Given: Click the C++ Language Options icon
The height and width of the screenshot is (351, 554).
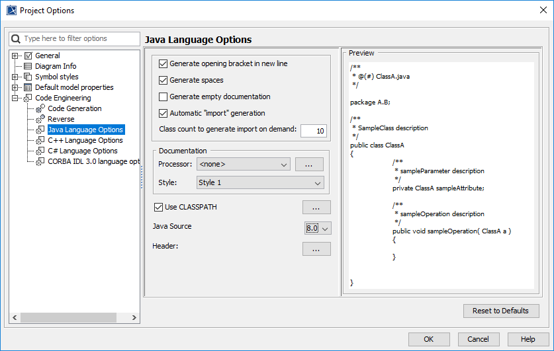Looking at the screenshot, I should tap(40, 140).
